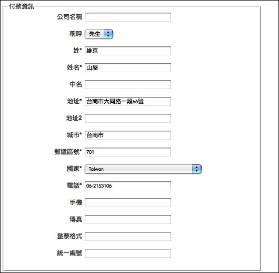Open the 稱呼 salutation dropdown showing 先生
Viewport: 279px width, 273px height.
(99, 34)
